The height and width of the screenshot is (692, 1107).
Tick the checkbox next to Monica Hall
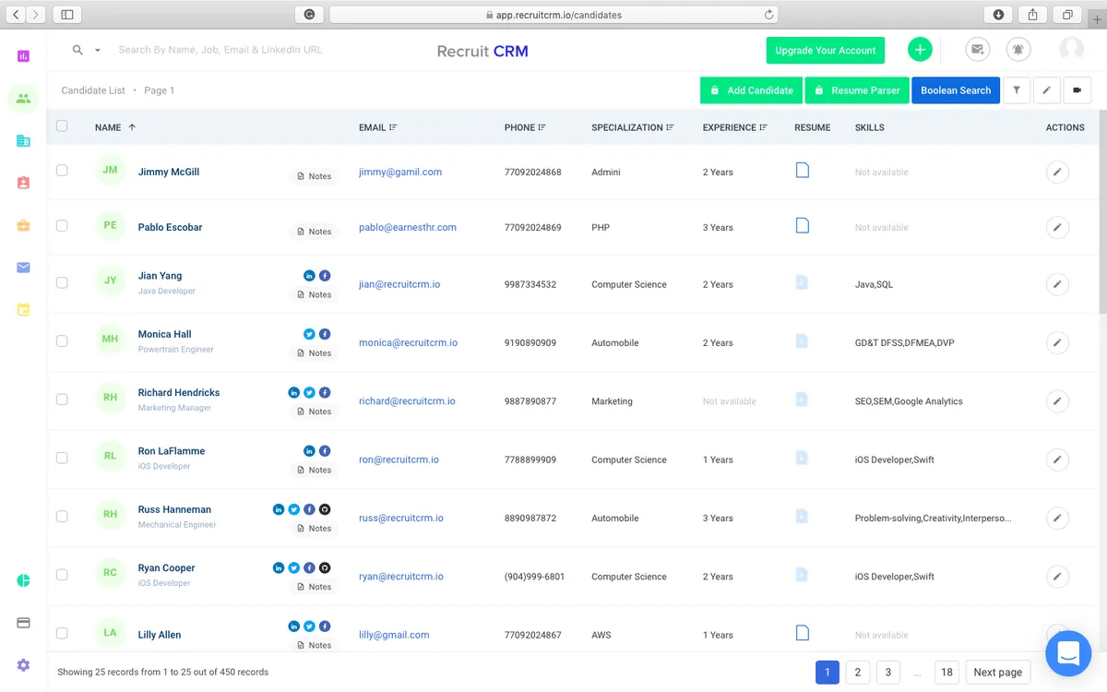pyautogui.click(x=62, y=340)
